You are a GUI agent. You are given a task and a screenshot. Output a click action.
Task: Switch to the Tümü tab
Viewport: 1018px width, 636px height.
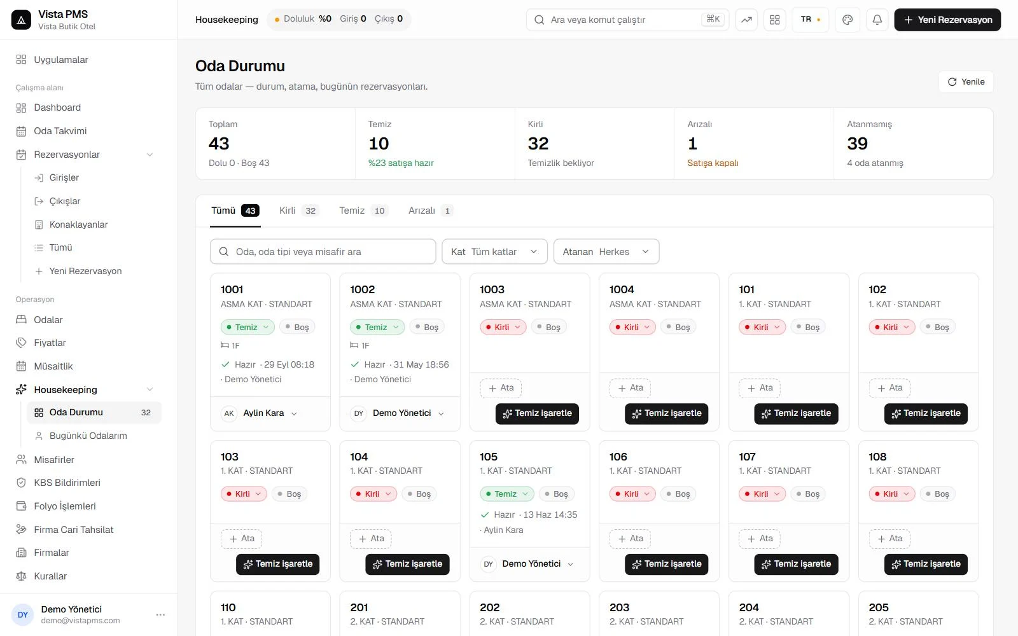(235, 211)
